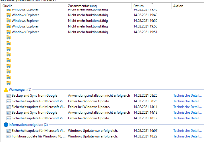
Task: Select 'Backup and Sync from Google' at 14:19
Action: tap(34, 113)
